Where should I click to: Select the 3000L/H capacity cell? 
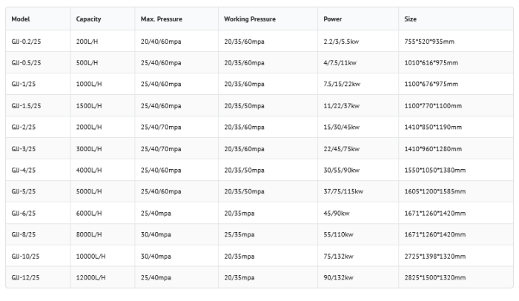pyautogui.click(x=90, y=148)
